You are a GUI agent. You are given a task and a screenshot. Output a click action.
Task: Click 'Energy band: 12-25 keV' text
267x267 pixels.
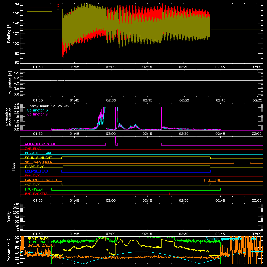[48, 106]
